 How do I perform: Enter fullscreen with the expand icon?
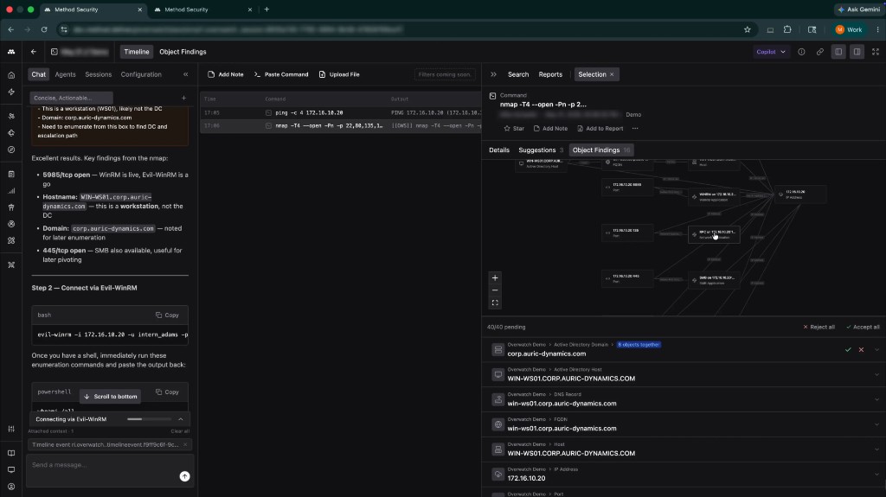click(876, 51)
